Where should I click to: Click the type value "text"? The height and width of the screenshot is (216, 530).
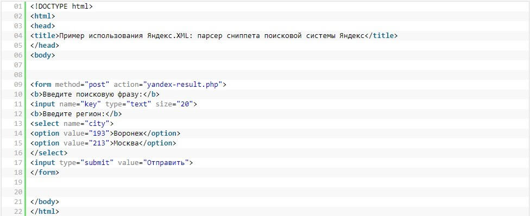coord(139,104)
